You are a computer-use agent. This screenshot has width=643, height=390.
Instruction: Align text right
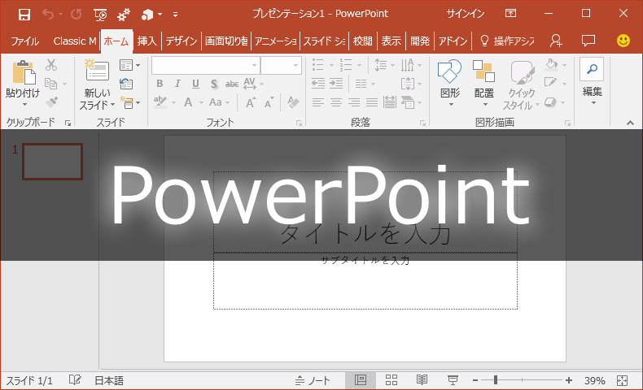[x=354, y=102]
